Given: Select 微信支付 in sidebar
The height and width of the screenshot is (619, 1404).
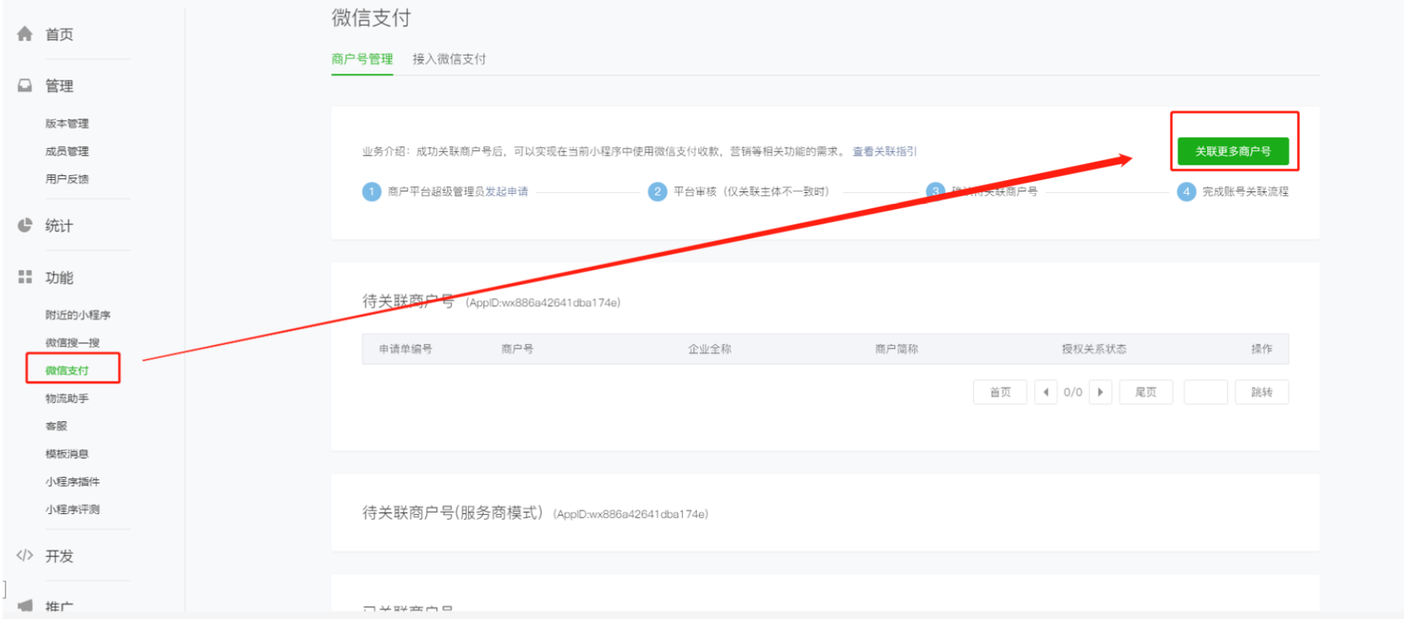Looking at the screenshot, I should (x=67, y=370).
